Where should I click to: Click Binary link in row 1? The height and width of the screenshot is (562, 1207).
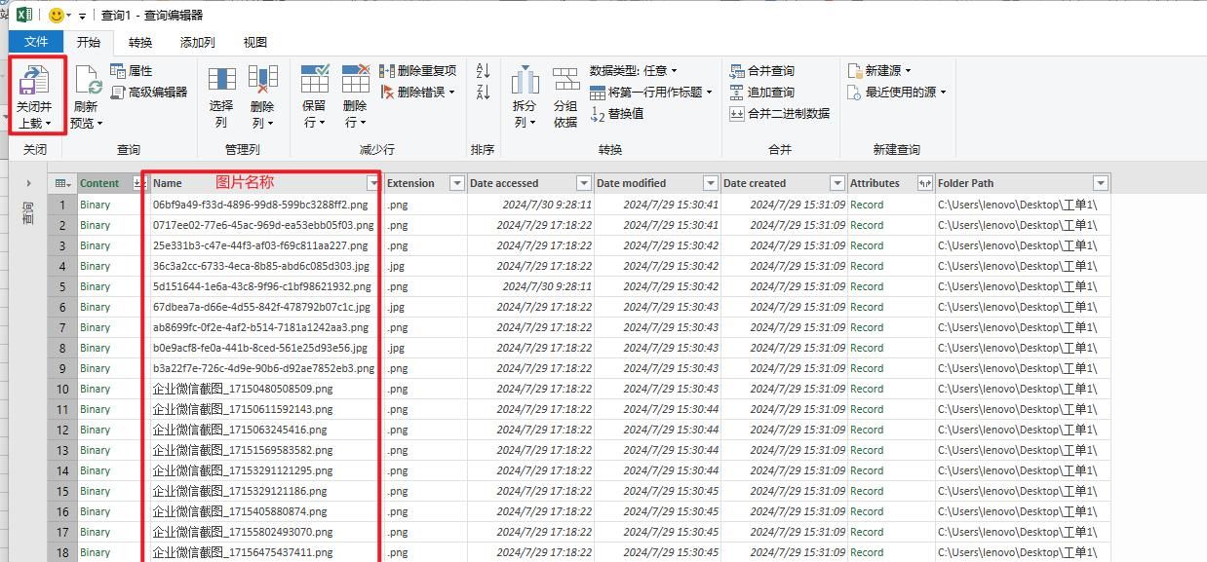pos(96,205)
